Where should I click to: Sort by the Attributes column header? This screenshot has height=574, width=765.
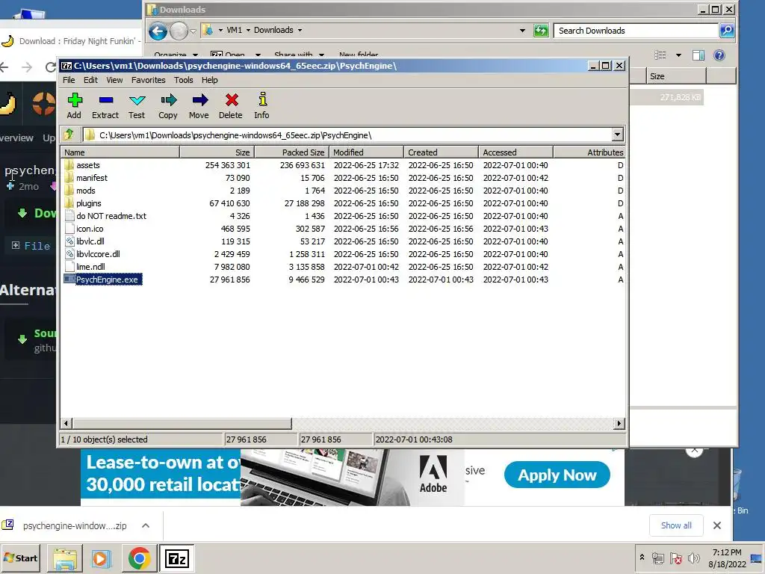(x=589, y=152)
